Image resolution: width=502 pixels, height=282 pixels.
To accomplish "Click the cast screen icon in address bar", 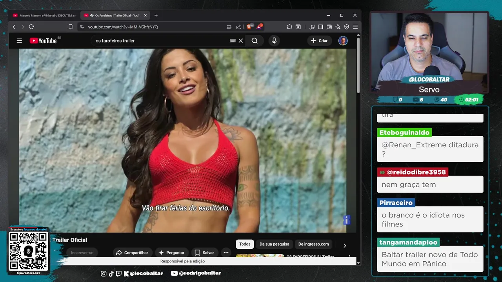I will (x=229, y=27).
